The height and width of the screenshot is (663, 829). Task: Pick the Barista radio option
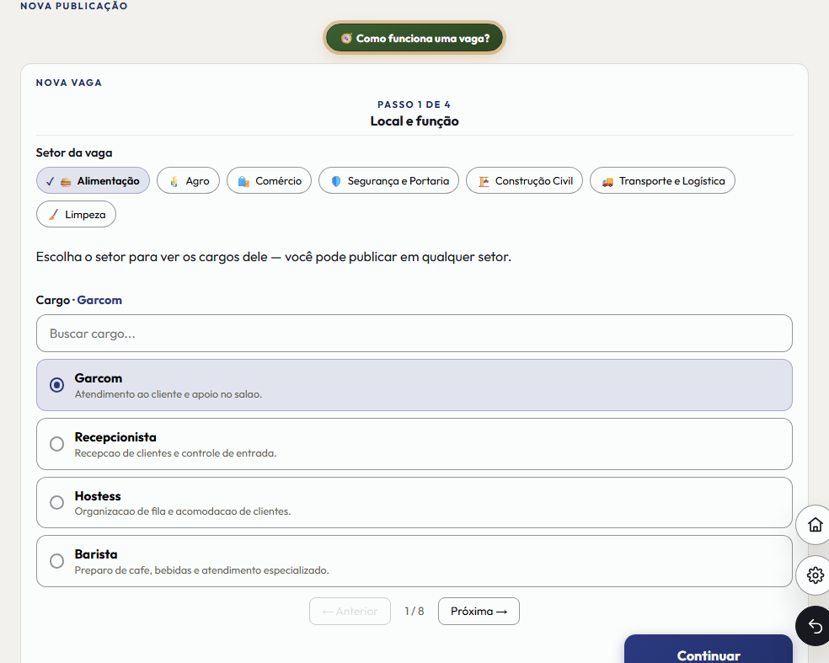pyautogui.click(x=56, y=561)
